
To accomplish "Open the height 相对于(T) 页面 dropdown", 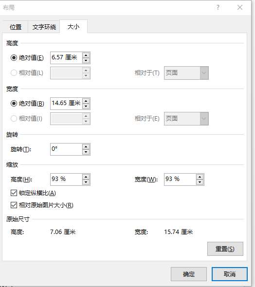I will (186, 73).
